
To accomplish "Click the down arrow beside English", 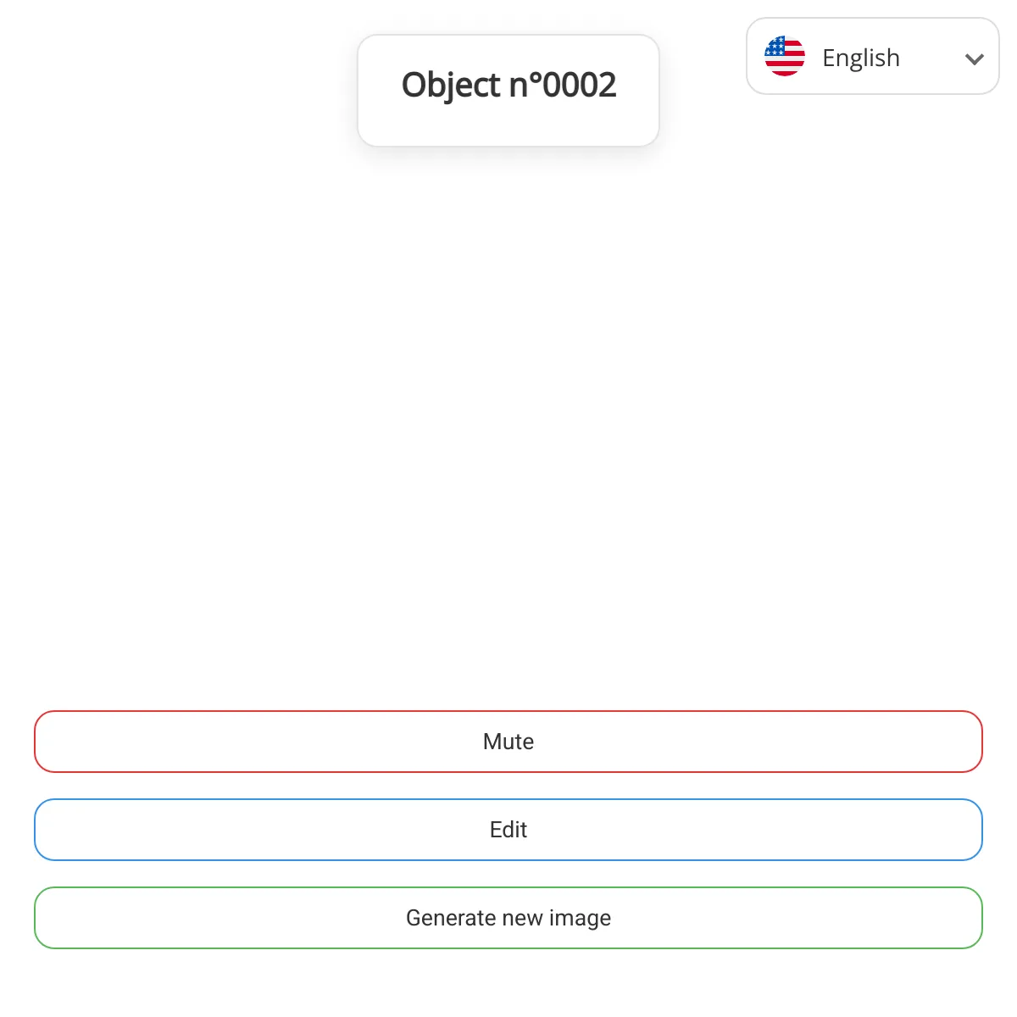I will 975,58.
